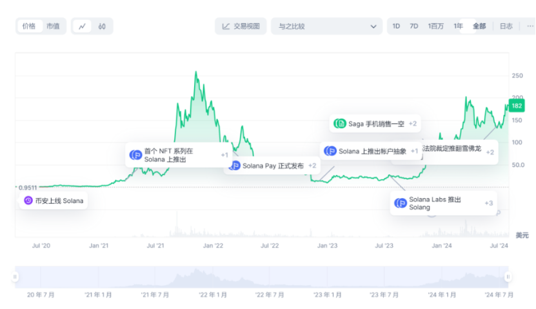Click the mini overview chart in range selector
The image size is (536, 309).
click(261, 277)
